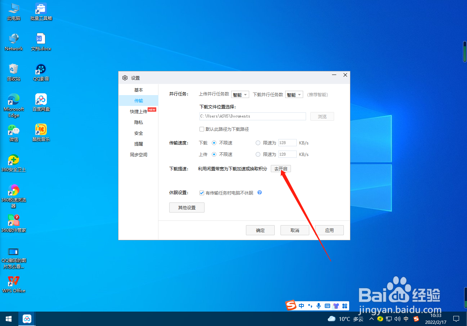467x326 pixels.
Task: Uncheck 有传输任务时电脑不休眠
Action: pos(202,192)
